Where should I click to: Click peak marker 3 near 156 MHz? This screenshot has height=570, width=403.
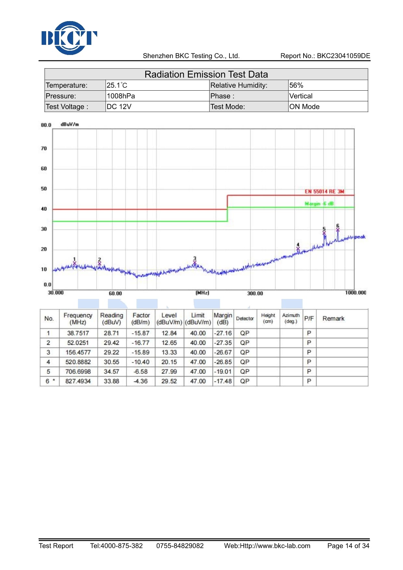pos(195,262)
